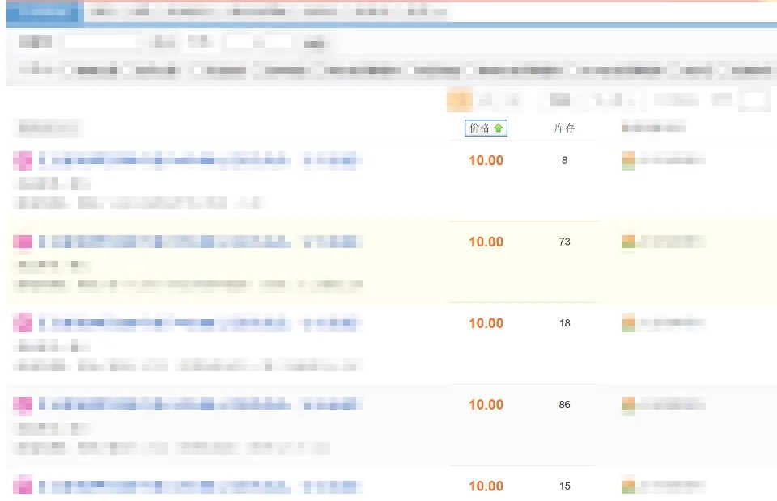Screen dimensions: 777x501
Task: Open blue title link in stock-18 row
Action: (x=200, y=323)
